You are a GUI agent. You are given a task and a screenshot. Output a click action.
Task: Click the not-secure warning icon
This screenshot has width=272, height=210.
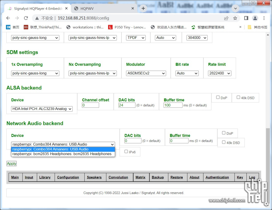[37, 18]
